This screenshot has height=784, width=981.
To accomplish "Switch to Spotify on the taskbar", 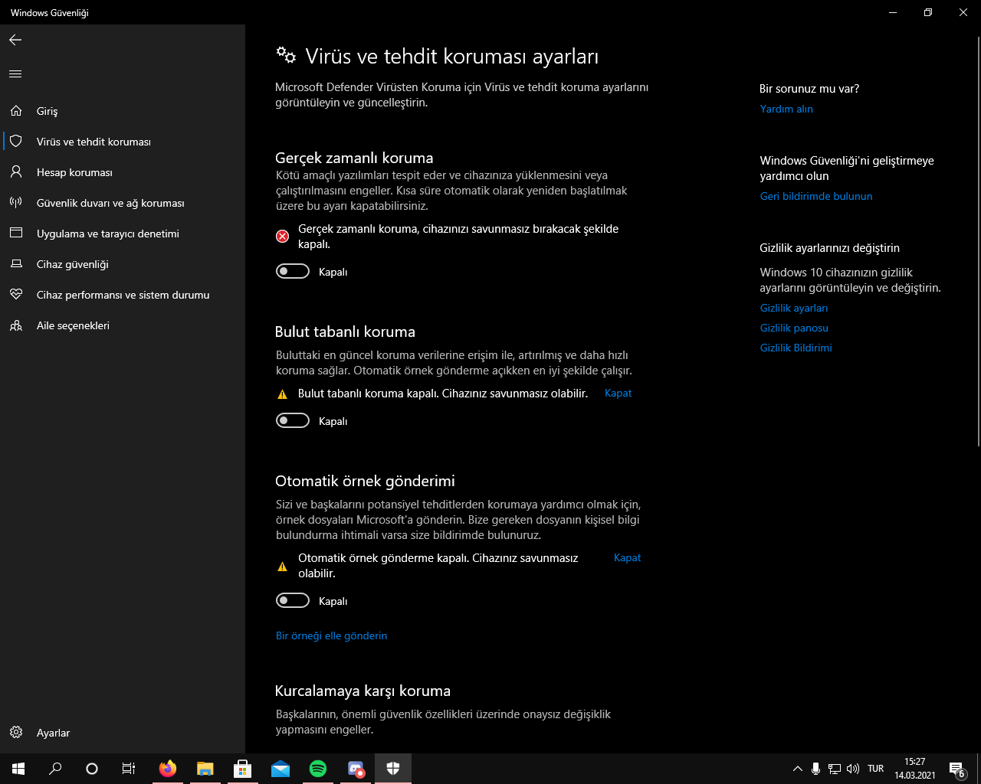I will (x=317, y=769).
